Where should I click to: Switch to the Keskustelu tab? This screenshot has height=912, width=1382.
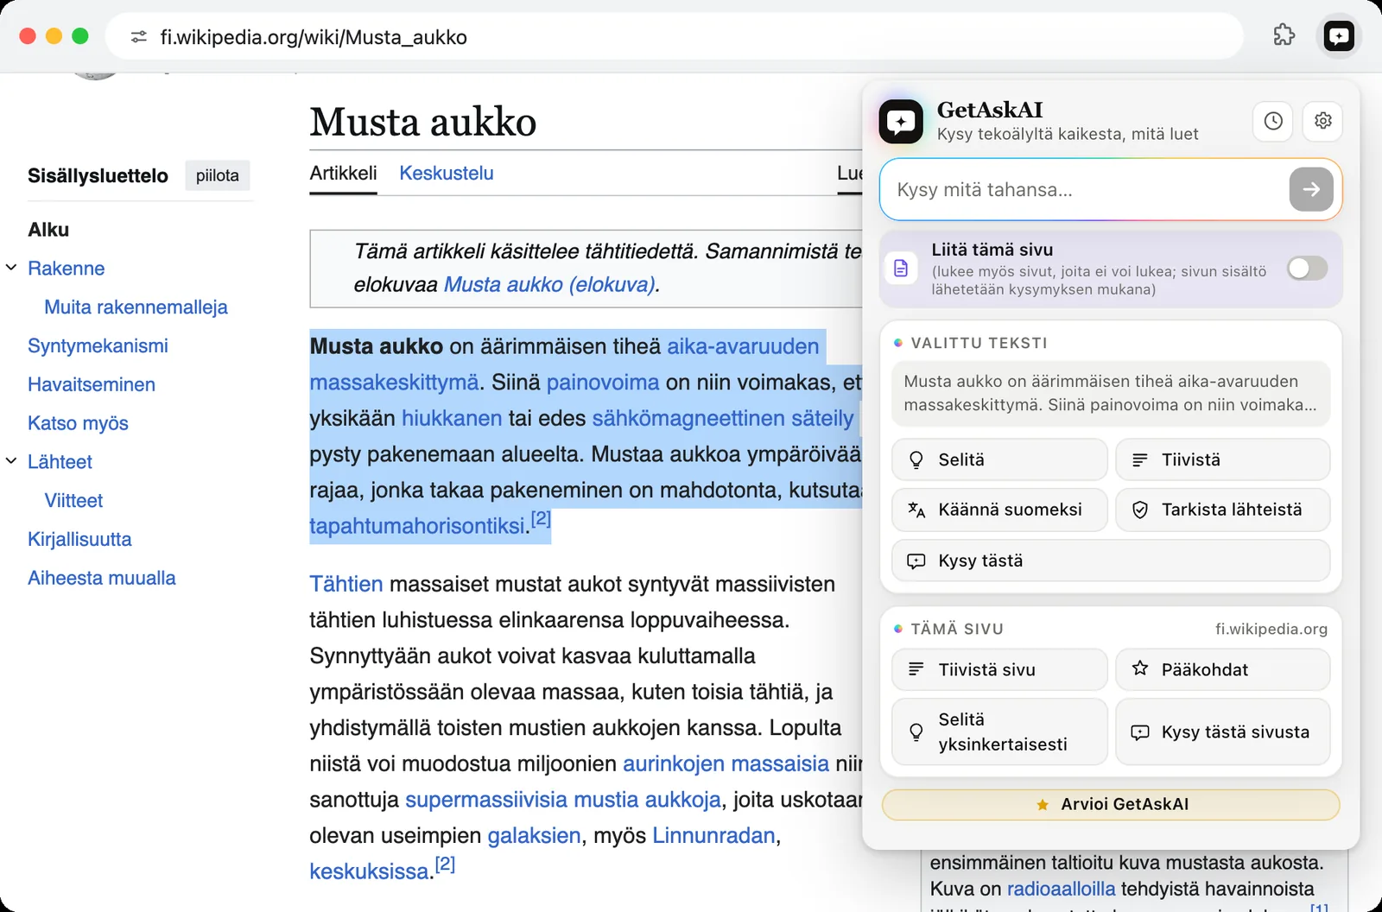[x=447, y=173]
